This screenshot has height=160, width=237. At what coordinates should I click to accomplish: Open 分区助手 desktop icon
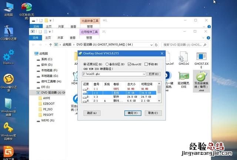click(27, 11)
